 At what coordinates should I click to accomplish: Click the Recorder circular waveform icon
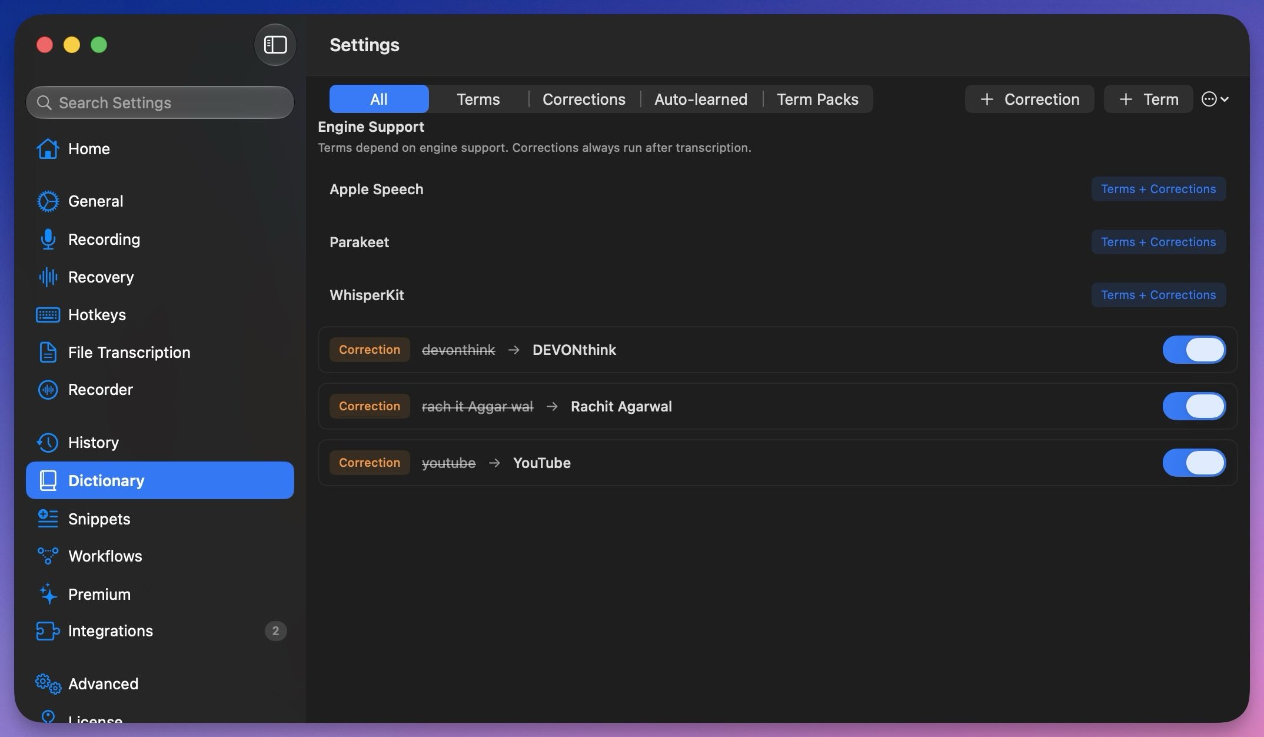click(x=48, y=390)
